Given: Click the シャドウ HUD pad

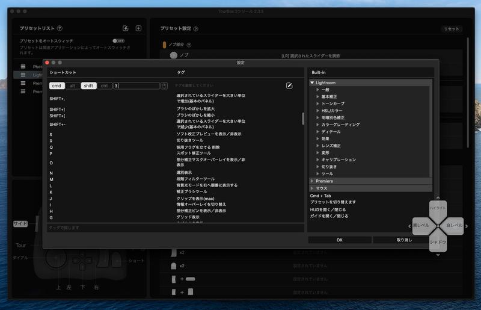Looking at the screenshot, I should 438,242.
